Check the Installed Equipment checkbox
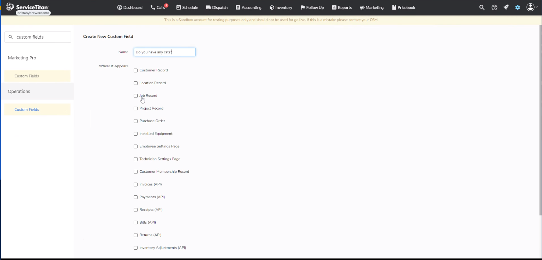 click(136, 134)
